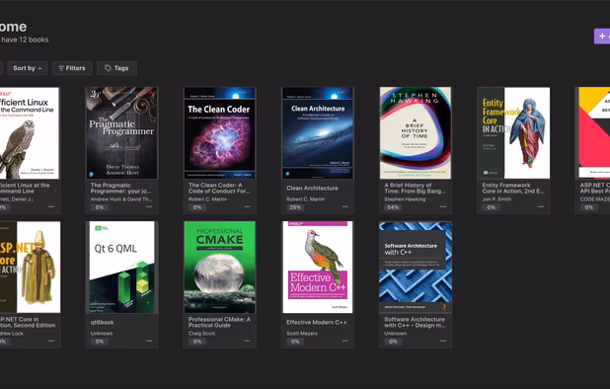Open more options for Software Architecture with C++
610x389 pixels.
click(x=443, y=342)
